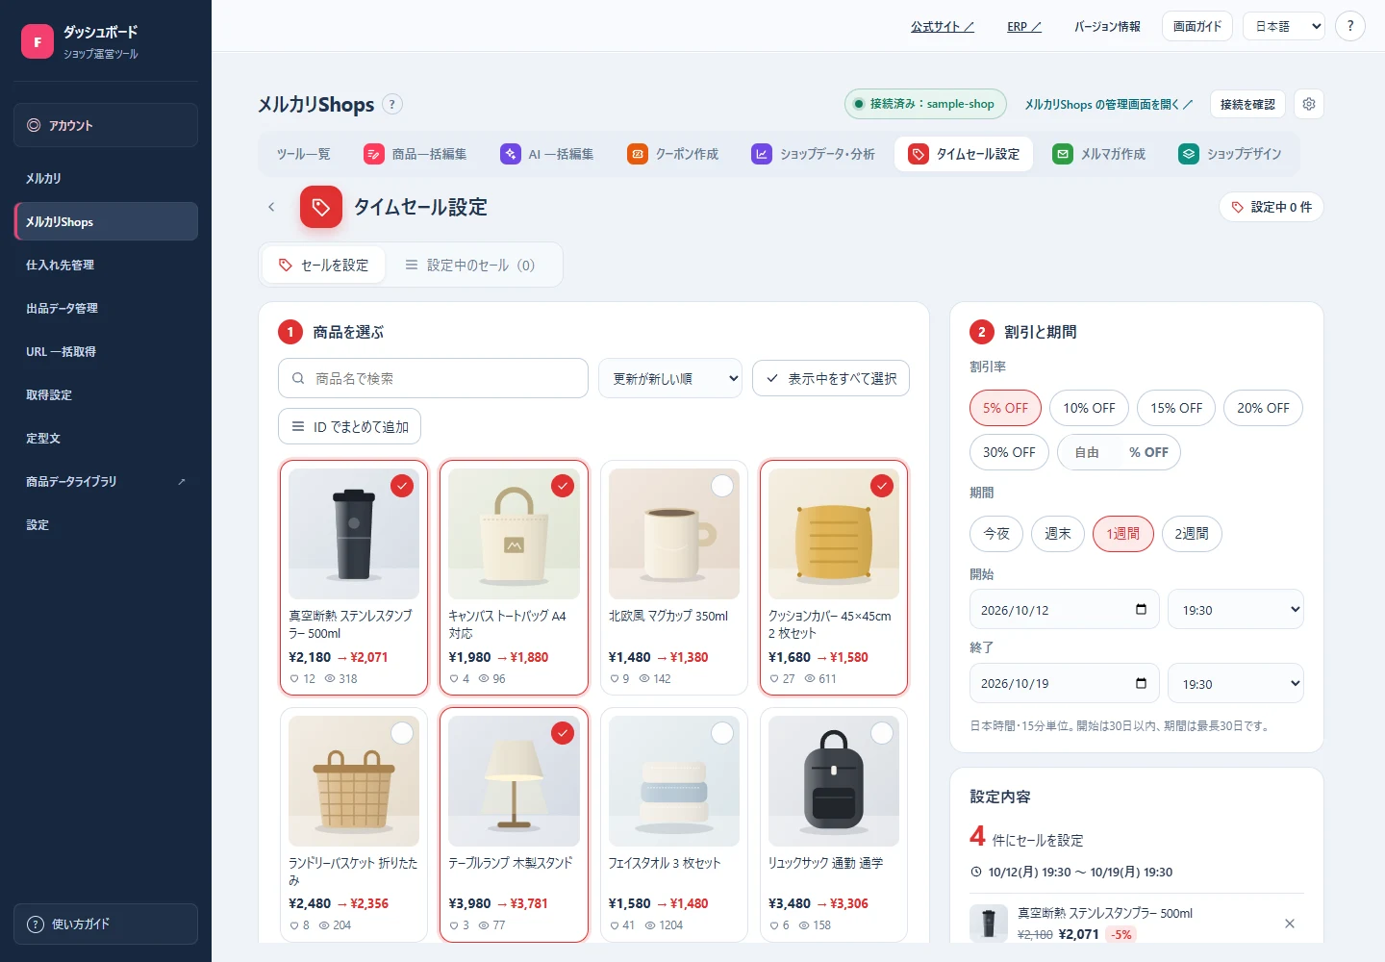Open the language dropdown showing 日本語
This screenshot has width=1385, height=962.
click(x=1284, y=26)
